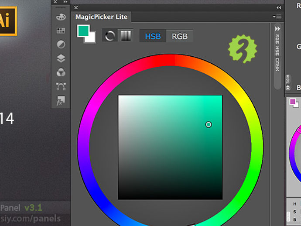Click the green version 3 badge
Screen dimensions: 301x226
[243, 48]
